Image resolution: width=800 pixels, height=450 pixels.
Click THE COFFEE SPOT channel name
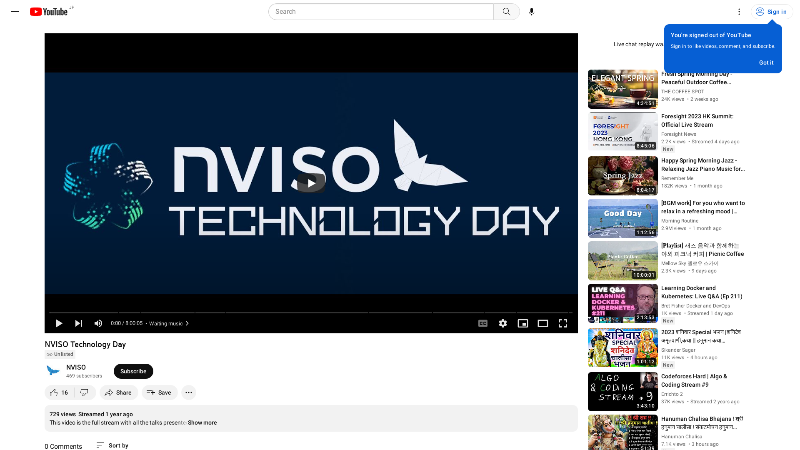click(x=682, y=92)
